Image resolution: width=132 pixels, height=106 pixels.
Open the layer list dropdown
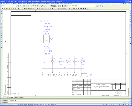point(96,6)
